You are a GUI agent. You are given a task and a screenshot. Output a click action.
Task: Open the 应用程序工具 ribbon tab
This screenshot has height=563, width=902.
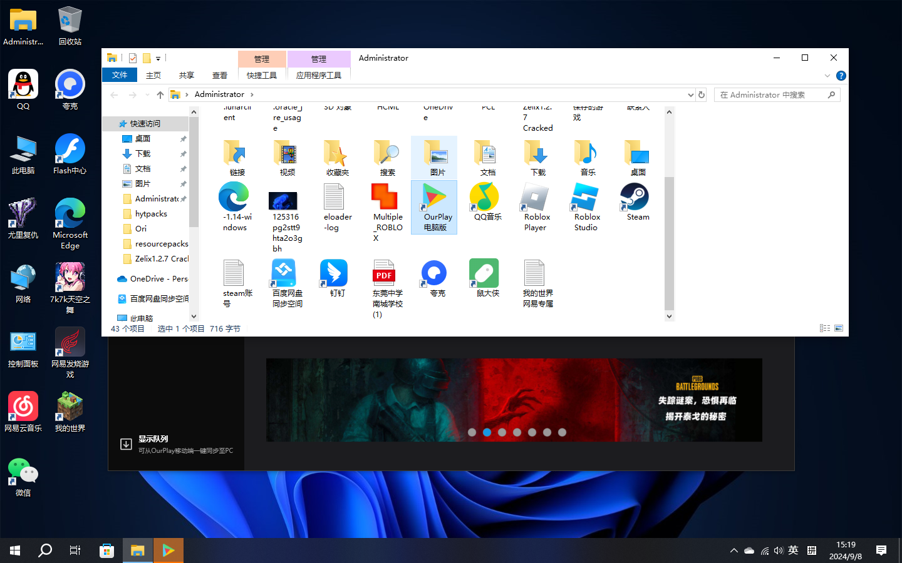point(319,75)
